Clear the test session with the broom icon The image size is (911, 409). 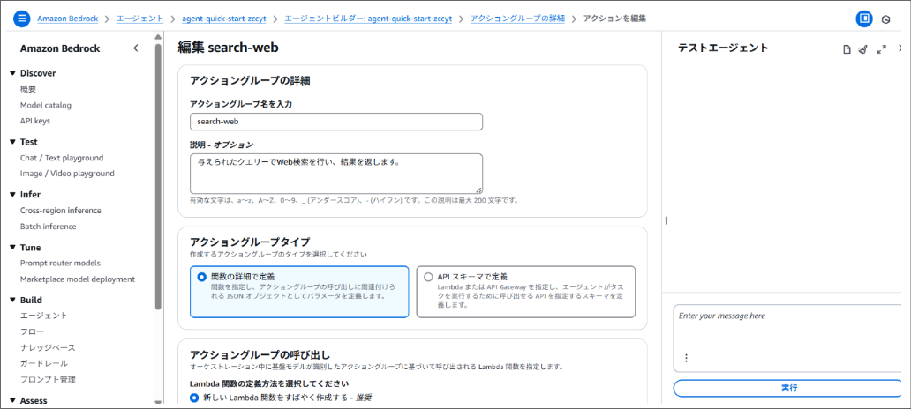862,50
